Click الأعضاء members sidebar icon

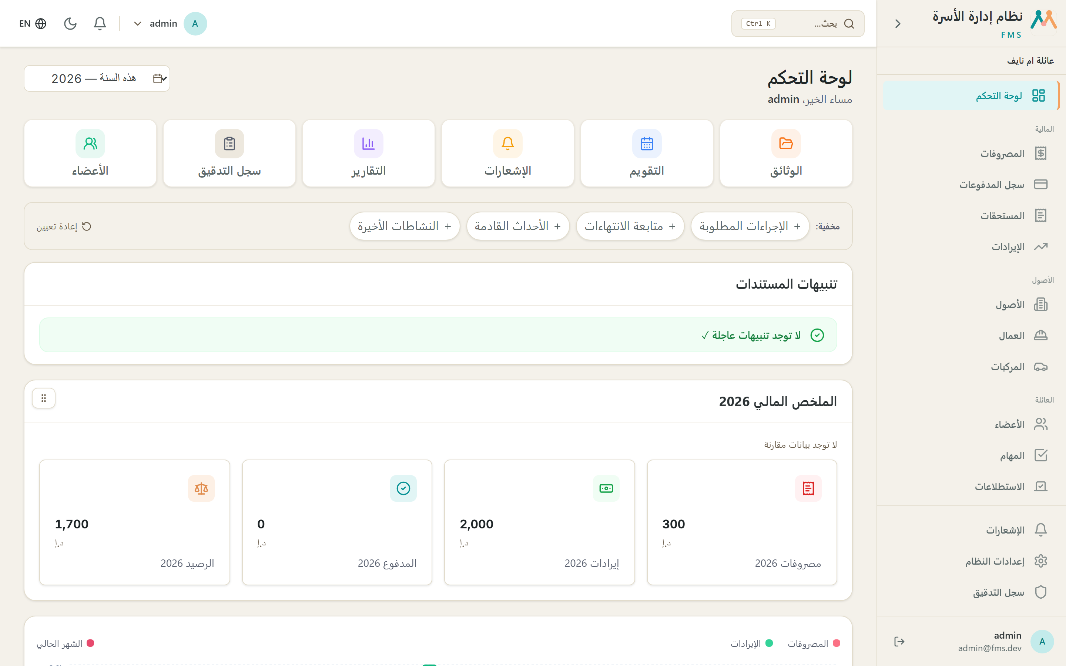pos(1040,424)
